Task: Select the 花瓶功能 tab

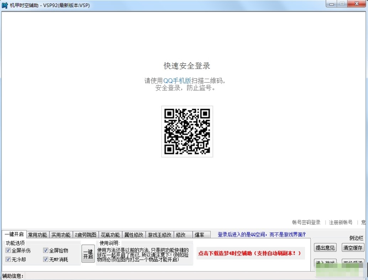Action: [110, 235]
